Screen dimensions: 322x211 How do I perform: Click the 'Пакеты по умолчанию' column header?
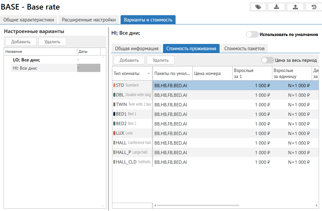click(x=172, y=73)
